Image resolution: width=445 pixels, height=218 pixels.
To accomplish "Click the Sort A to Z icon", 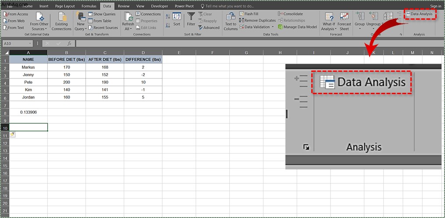I will (x=168, y=17).
